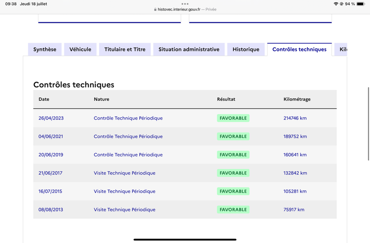Tap the 94 % battery percentage
The width and height of the screenshot is (370, 243).
(x=350, y=4)
